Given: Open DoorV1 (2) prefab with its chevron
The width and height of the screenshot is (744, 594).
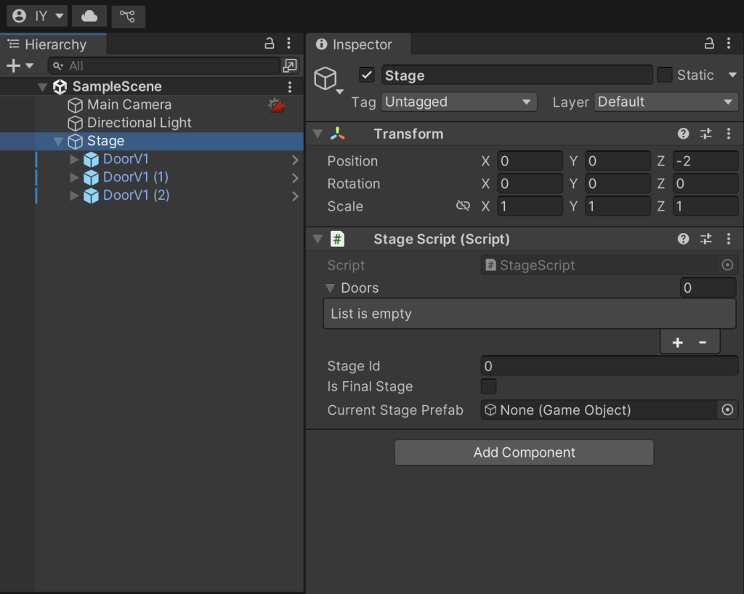Looking at the screenshot, I should [295, 196].
